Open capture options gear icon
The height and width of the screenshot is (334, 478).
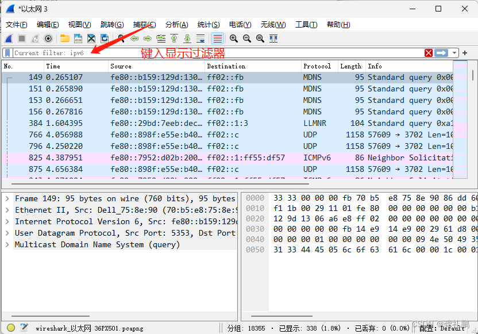pyautogui.click(x=48, y=39)
